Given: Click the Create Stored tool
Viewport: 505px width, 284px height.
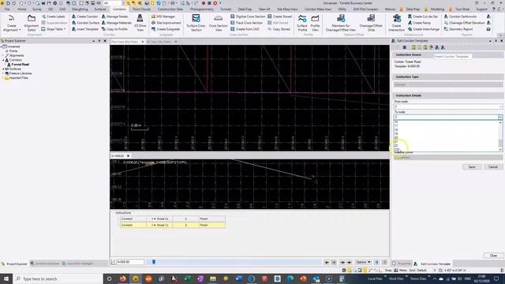Looking at the screenshot, I should (279, 17).
